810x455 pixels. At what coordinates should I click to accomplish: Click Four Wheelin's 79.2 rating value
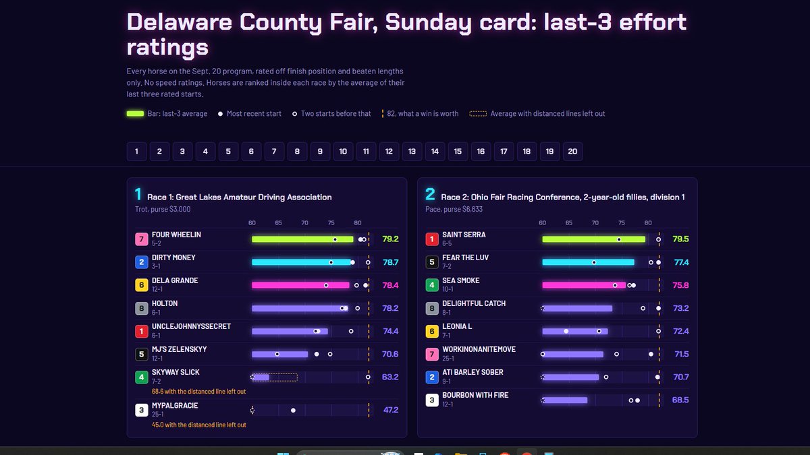[x=390, y=239]
